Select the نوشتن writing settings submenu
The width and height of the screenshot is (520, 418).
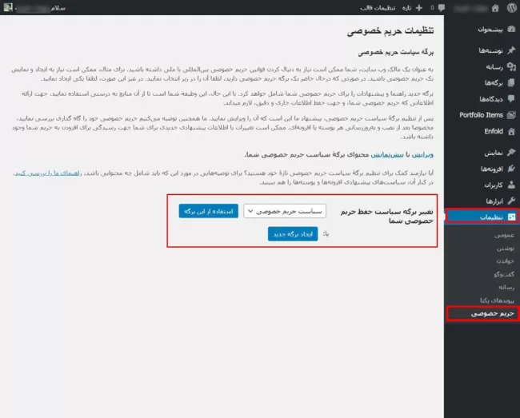point(506,248)
